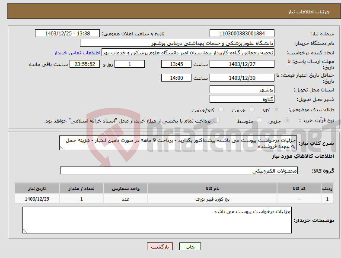Select the خدمت radio button
The width and height of the screenshot is (341, 258).
252,110
